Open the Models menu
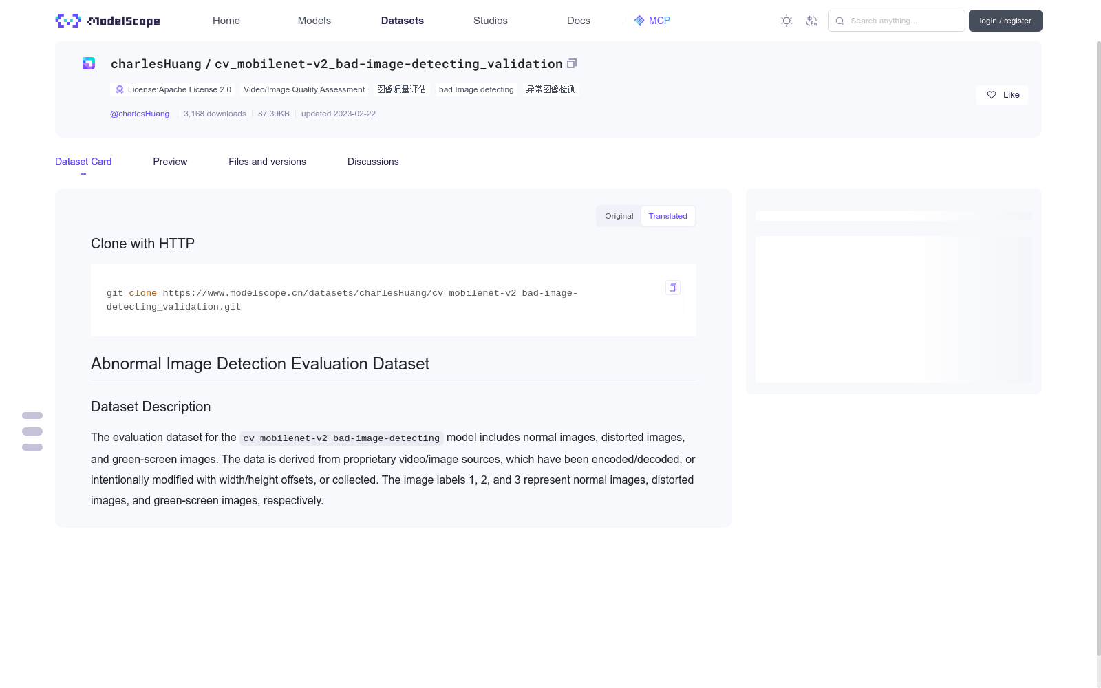 [x=314, y=21]
